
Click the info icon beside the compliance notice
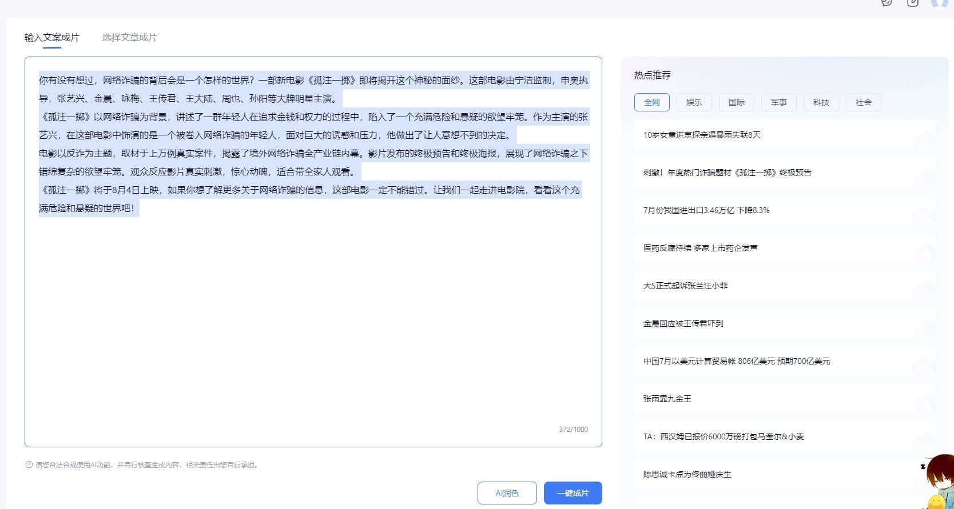pyautogui.click(x=29, y=464)
